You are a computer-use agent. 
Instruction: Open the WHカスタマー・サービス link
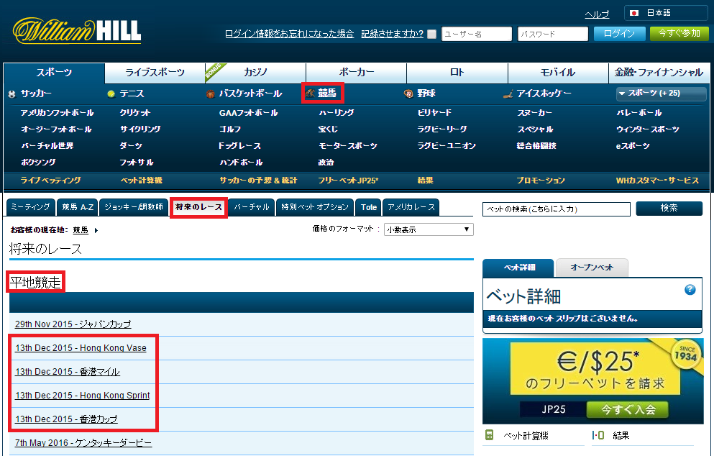pos(657,181)
